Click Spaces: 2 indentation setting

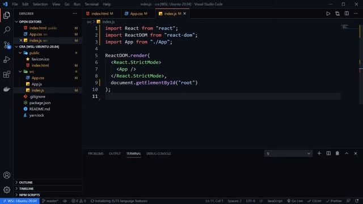point(234,201)
